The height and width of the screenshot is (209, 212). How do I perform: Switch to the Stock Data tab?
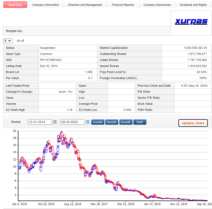point(15,5)
